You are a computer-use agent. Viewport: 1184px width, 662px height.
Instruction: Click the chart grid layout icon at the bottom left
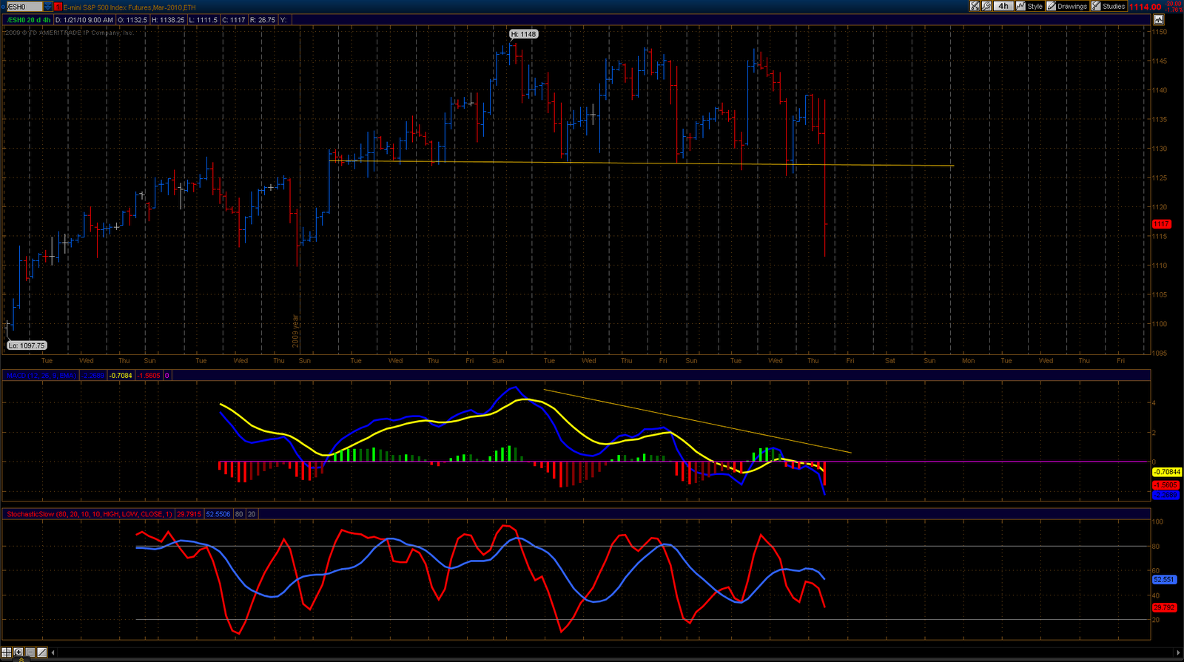point(6,652)
